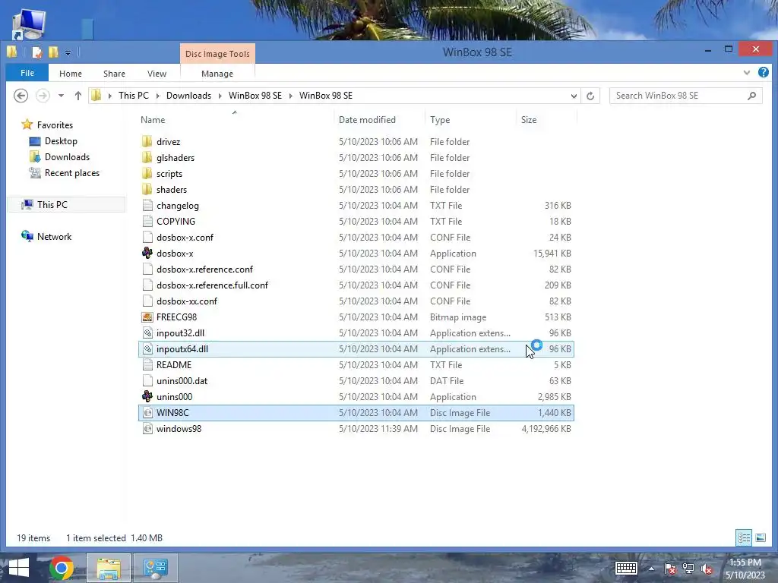Expand breadcrumb arrow after This PC
This screenshot has height=583, width=778.
158,96
